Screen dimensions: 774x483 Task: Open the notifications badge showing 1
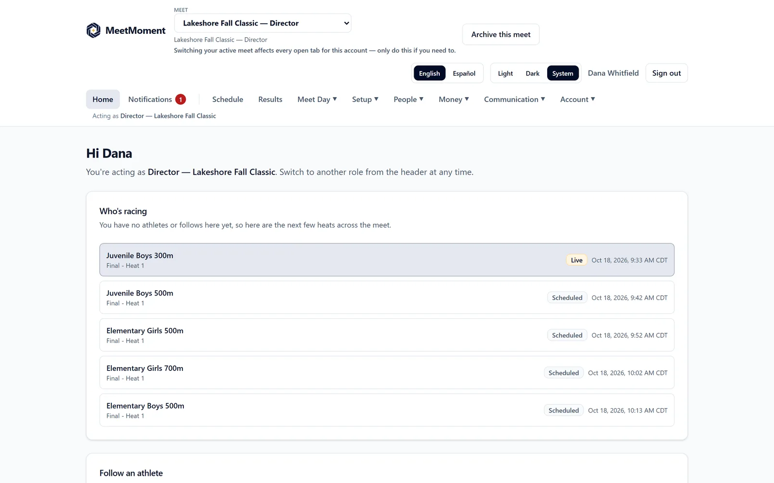pos(180,99)
